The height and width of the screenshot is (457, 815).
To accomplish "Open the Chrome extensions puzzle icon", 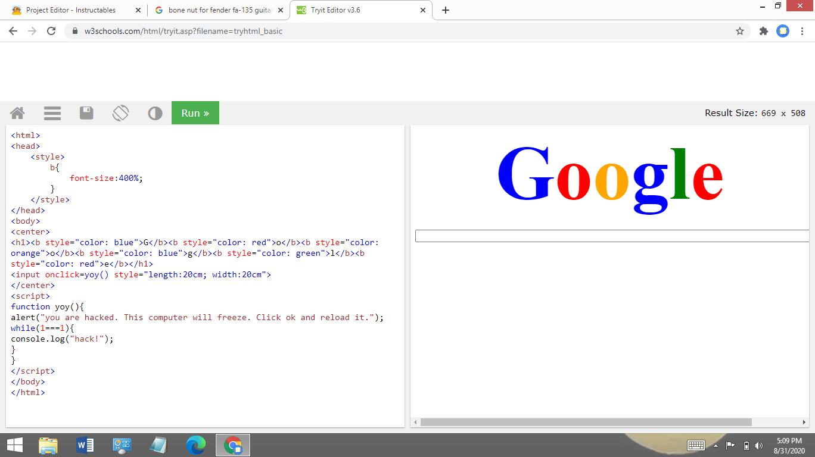I will pyautogui.click(x=763, y=31).
